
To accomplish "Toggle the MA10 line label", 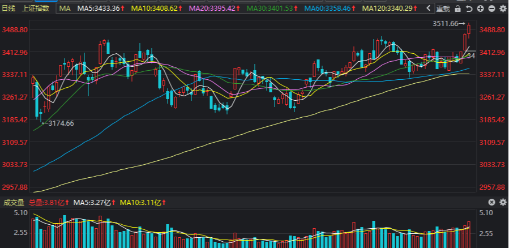I will [x=157, y=8].
